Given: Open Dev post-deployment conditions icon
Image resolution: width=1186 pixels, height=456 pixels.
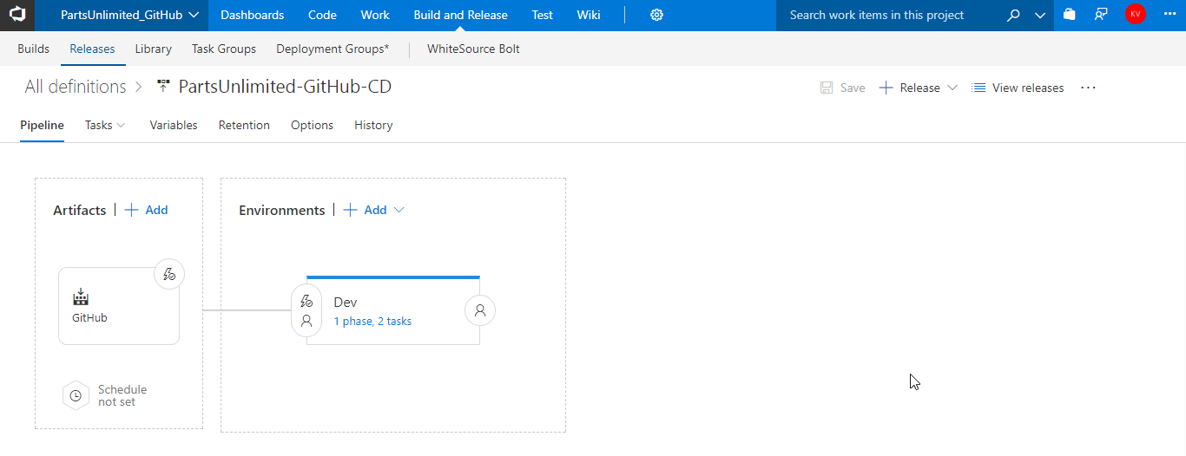Looking at the screenshot, I should (480, 310).
